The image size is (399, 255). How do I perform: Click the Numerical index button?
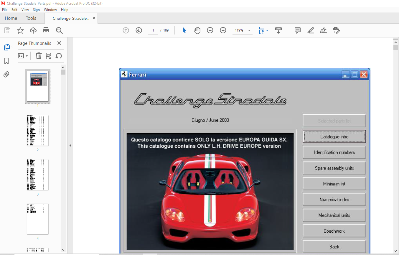(334, 200)
